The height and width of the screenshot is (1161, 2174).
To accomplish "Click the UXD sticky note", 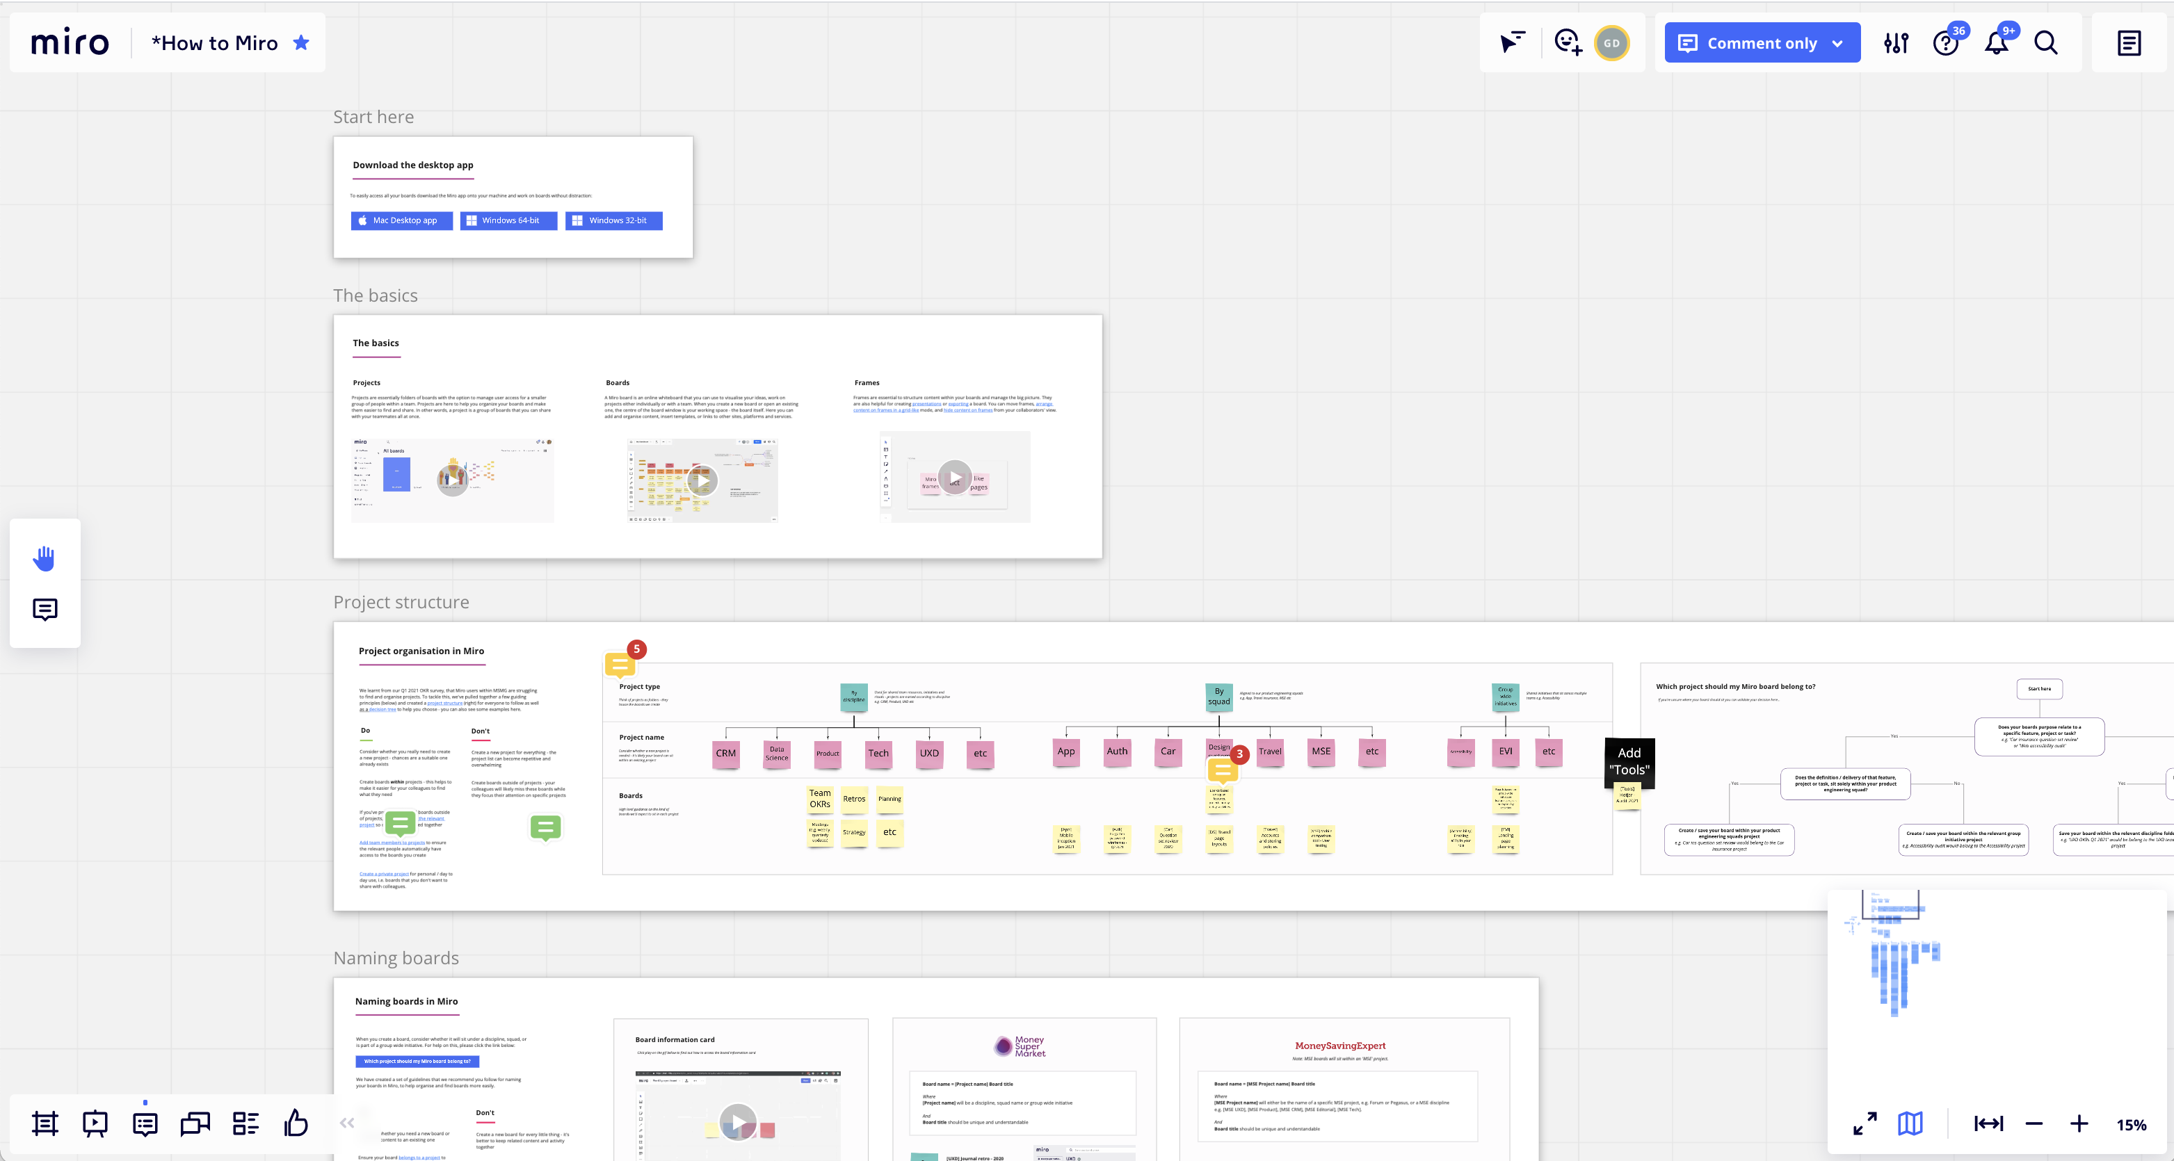I will tap(929, 754).
